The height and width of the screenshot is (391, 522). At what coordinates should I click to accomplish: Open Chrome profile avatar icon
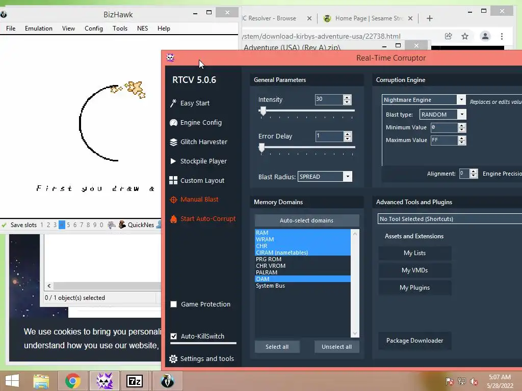[485, 36]
